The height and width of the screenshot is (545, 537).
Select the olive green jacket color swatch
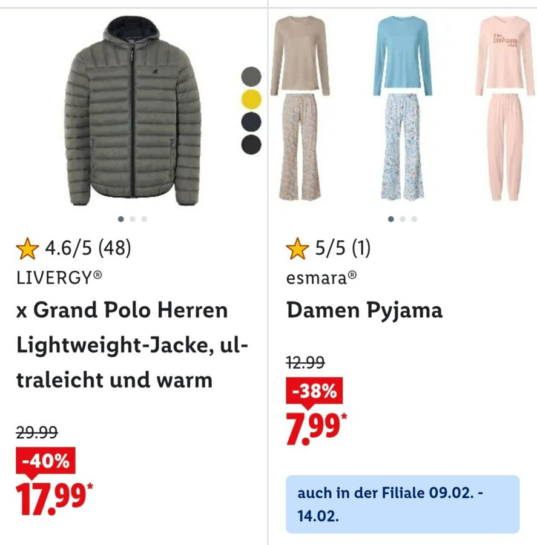pos(251,76)
